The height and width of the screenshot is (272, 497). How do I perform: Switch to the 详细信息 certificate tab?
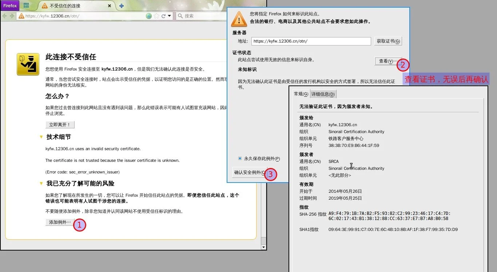click(x=323, y=94)
